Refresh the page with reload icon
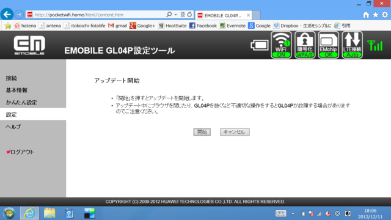The width and height of the screenshot is (391, 220). click(x=189, y=15)
